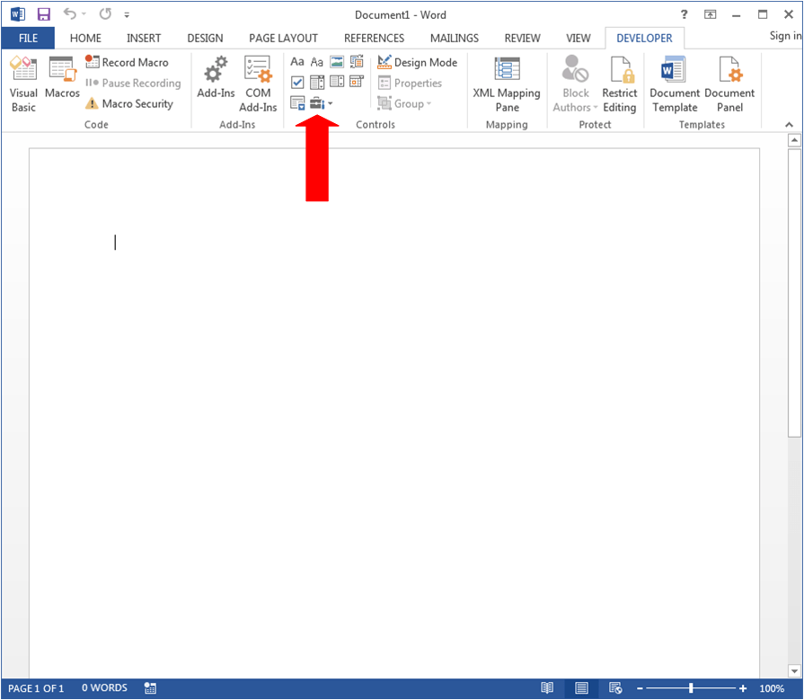
Task: Switch to the PAGE LAYOUT tab
Action: 283,38
